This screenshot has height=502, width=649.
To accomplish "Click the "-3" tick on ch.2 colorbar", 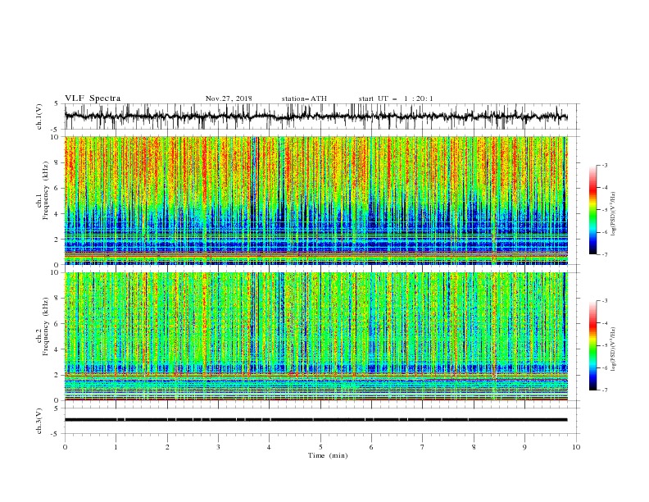I will 605,301.
